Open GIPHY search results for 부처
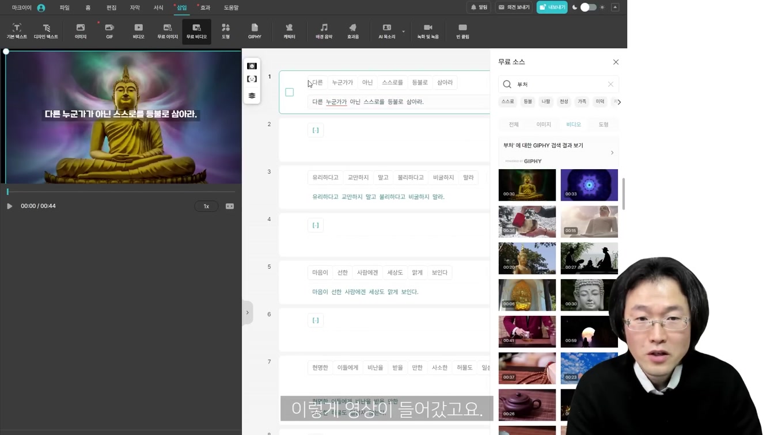The width and height of the screenshot is (774, 435). click(558, 152)
